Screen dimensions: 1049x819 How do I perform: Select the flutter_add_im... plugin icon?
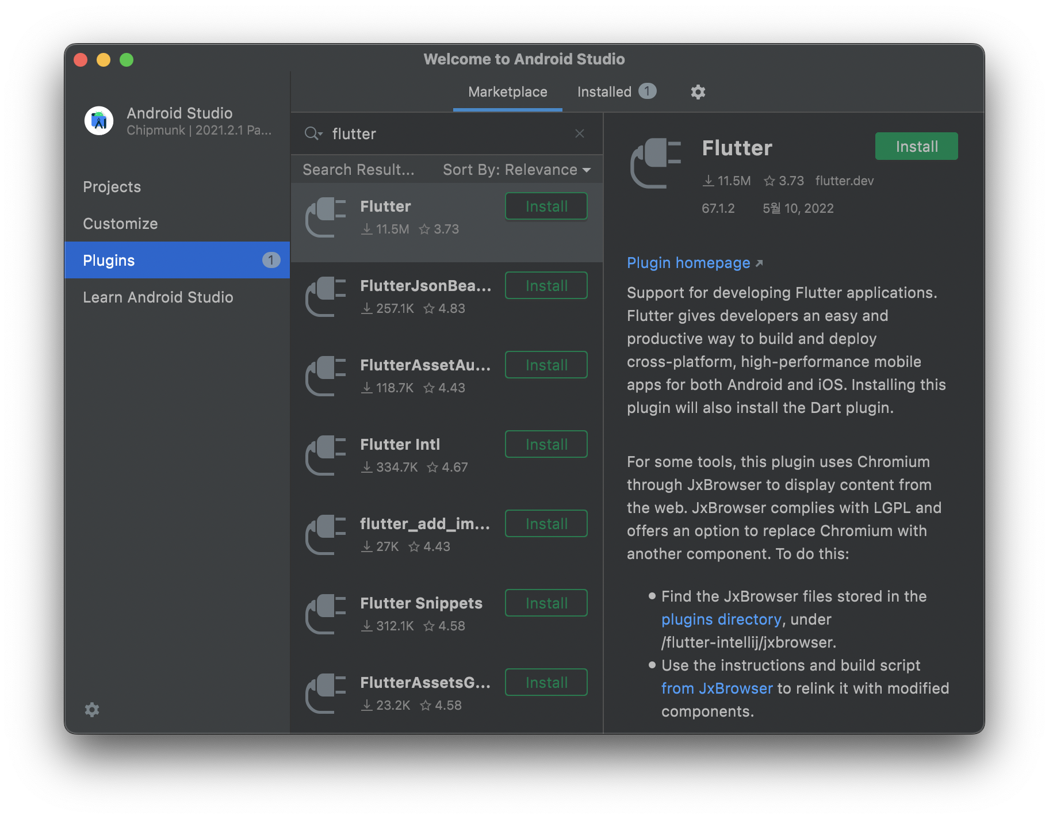[x=326, y=535]
